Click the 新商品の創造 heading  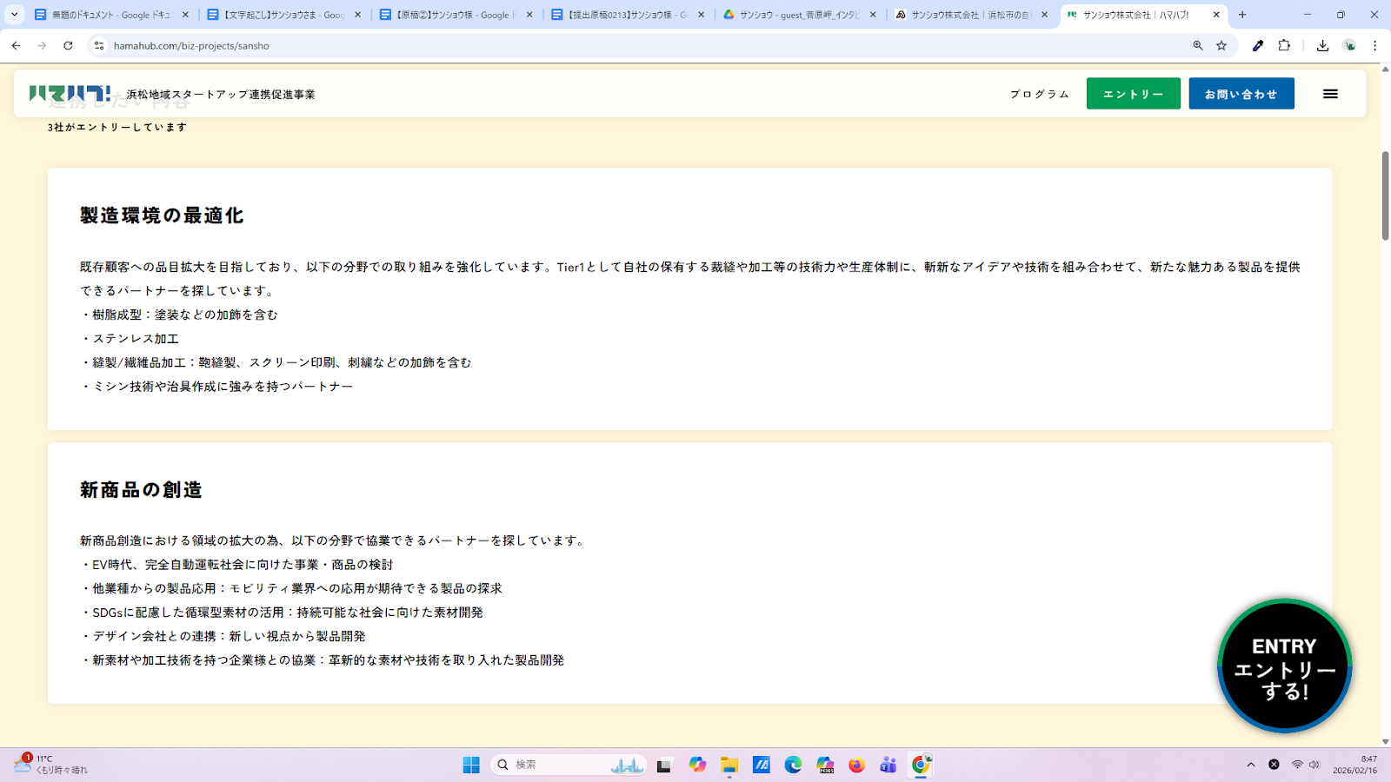[x=141, y=490]
